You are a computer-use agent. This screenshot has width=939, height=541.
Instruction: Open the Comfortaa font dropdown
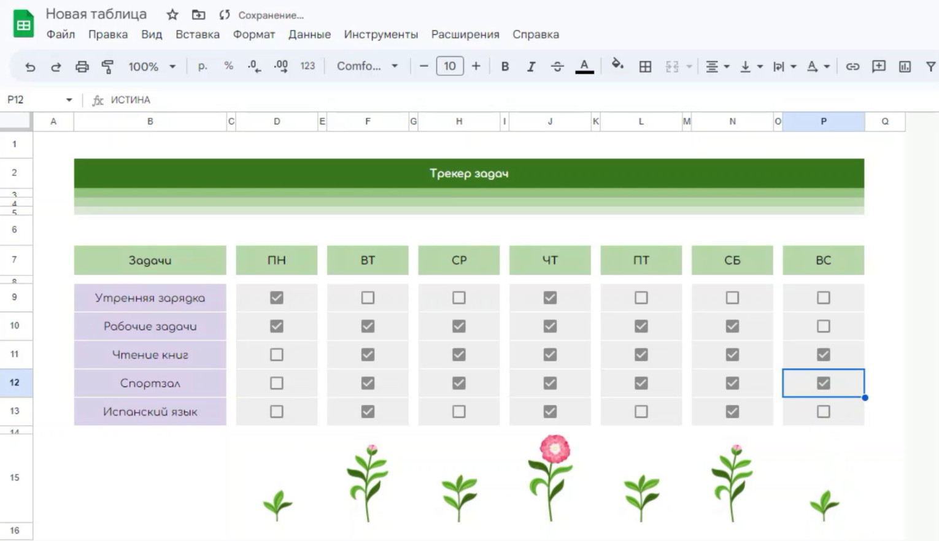[x=367, y=66]
